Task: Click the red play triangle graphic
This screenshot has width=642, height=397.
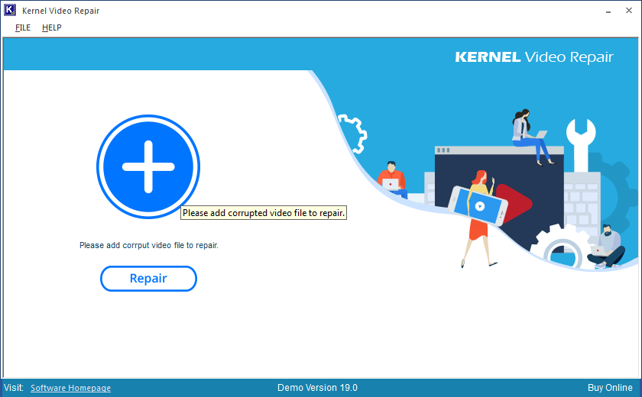Action: (x=517, y=204)
